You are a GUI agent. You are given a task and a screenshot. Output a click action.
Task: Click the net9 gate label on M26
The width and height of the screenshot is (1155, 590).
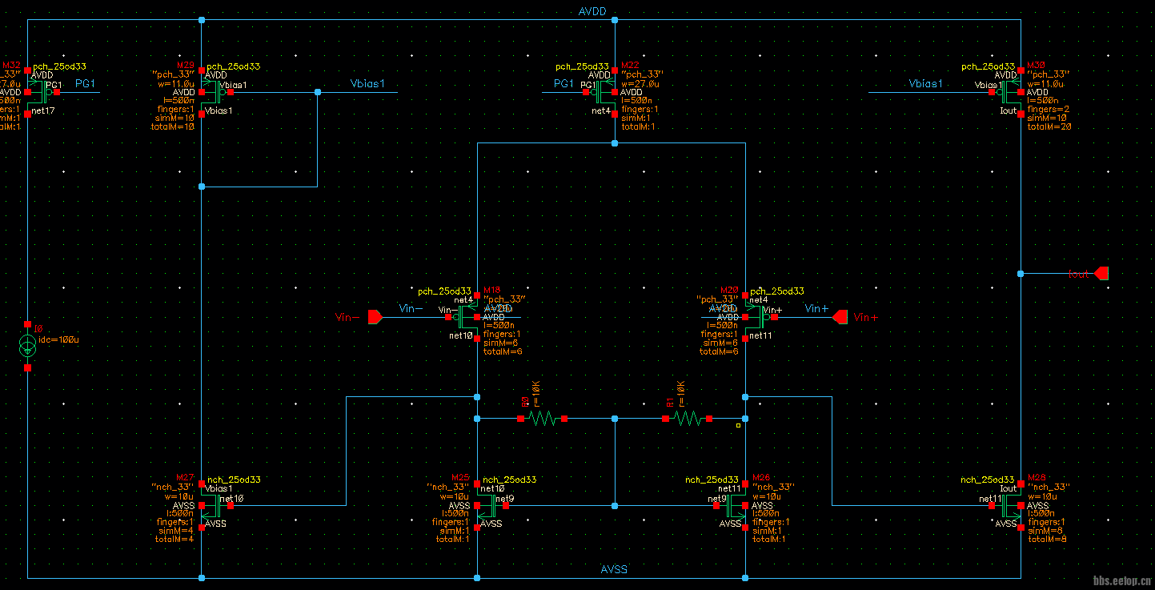tap(717, 499)
